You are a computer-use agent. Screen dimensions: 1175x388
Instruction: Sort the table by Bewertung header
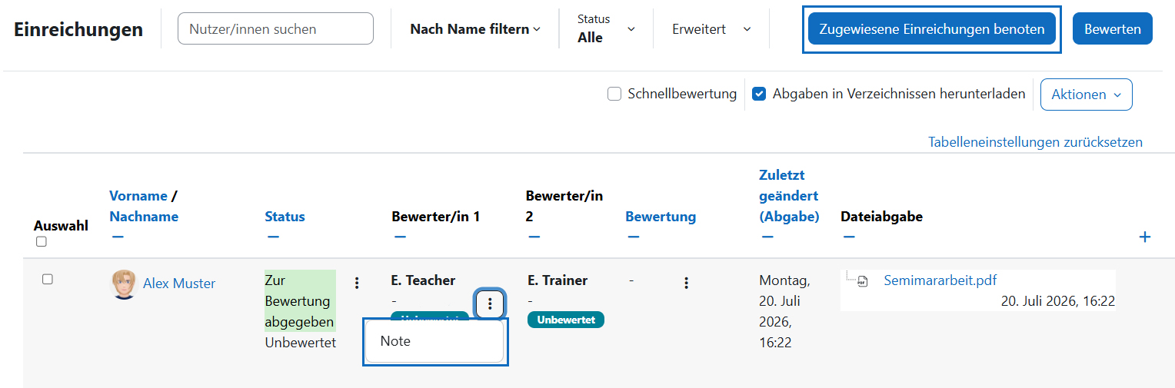coord(661,217)
